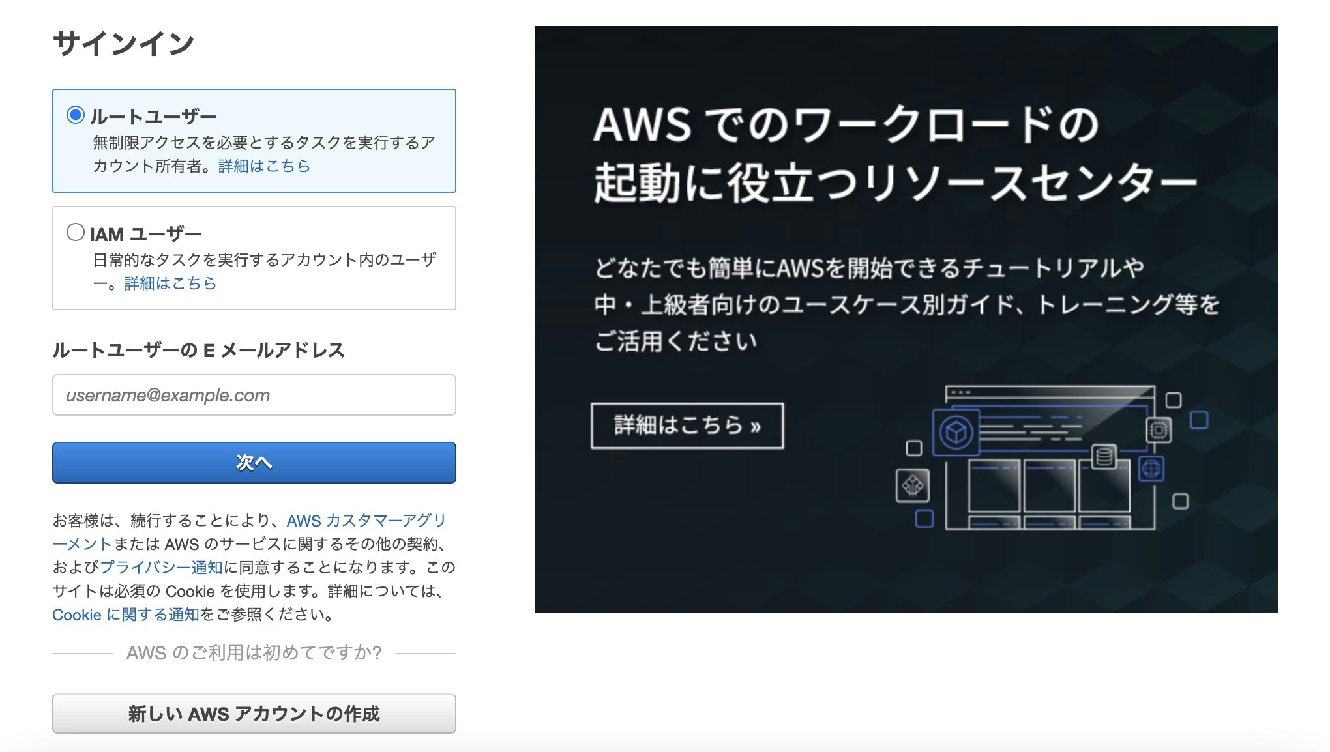Open the Cookie に関する通知 link
The height and width of the screenshot is (752, 1330).
tap(125, 614)
